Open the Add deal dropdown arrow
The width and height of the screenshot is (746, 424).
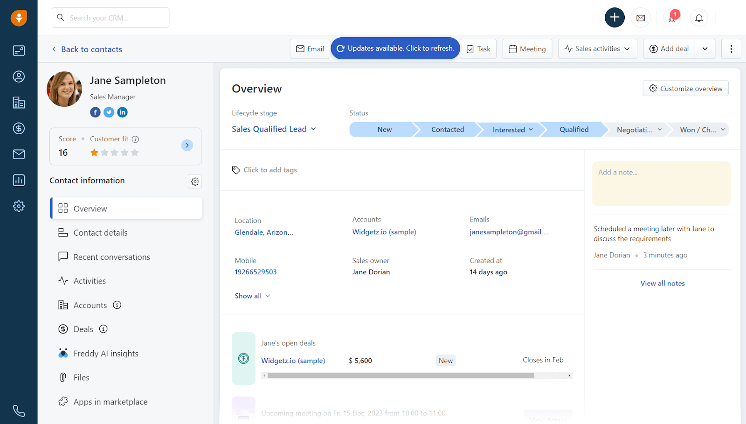tap(705, 49)
